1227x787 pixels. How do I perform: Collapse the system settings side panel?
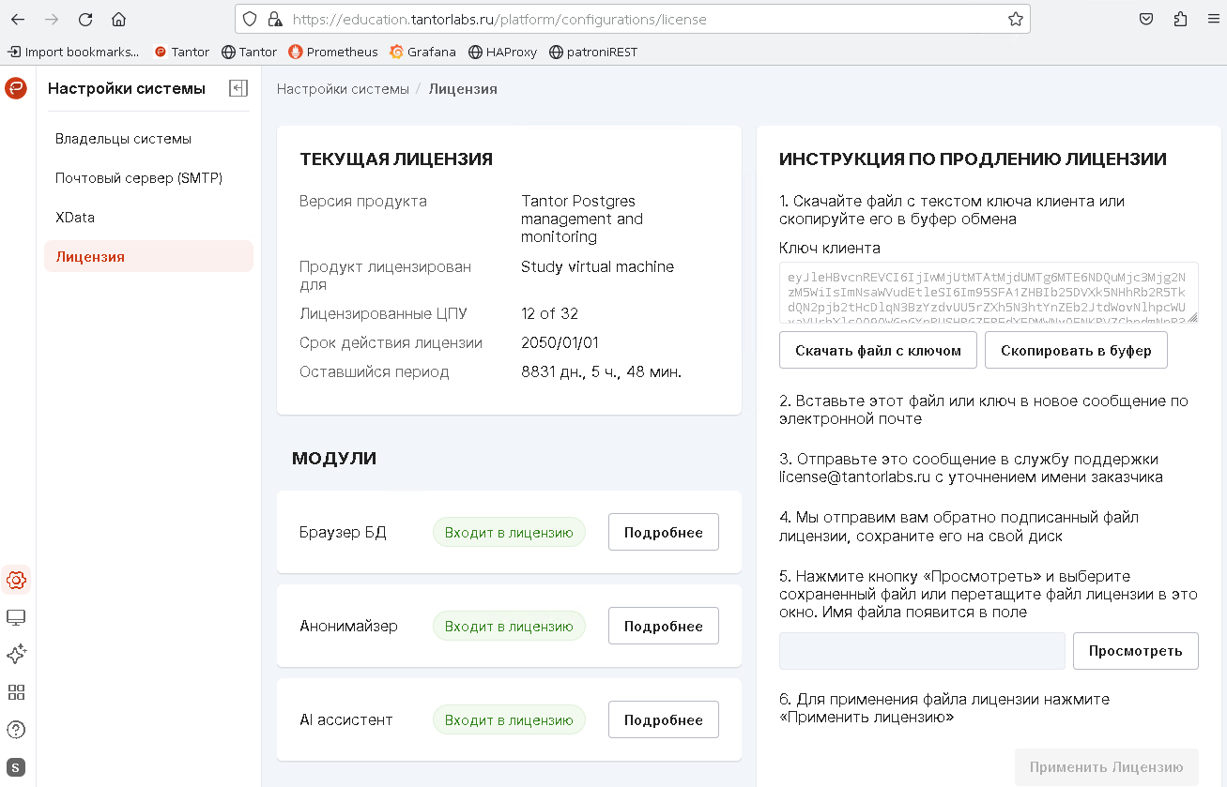(x=238, y=88)
